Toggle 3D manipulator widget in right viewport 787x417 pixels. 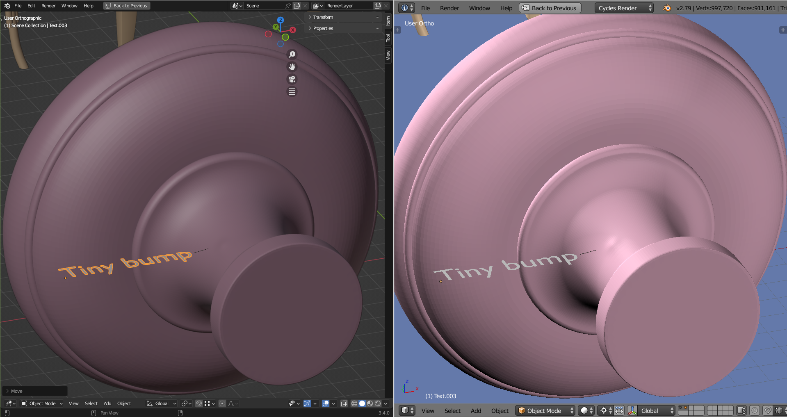(632, 410)
